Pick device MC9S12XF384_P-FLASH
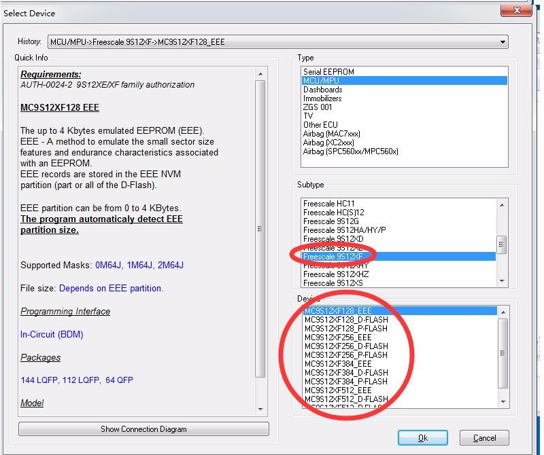 400,382
